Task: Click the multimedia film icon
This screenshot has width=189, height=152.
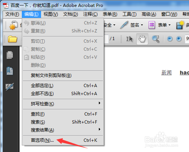Action: coord(180,25)
